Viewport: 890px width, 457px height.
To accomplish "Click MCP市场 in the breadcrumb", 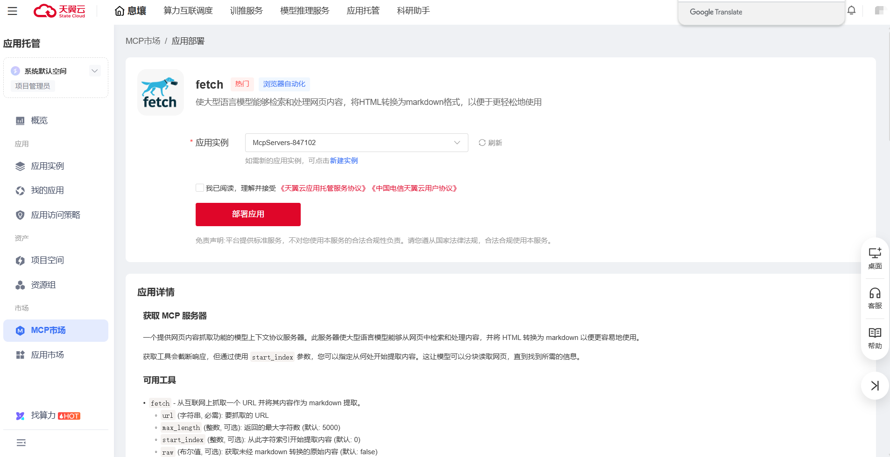I will pyautogui.click(x=143, y=41).
